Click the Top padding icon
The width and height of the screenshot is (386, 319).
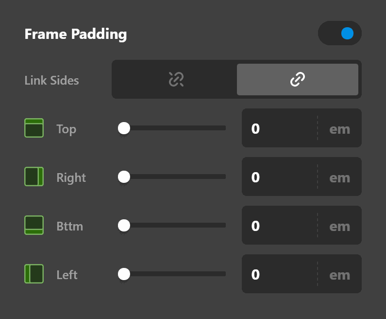coord(34,128)
